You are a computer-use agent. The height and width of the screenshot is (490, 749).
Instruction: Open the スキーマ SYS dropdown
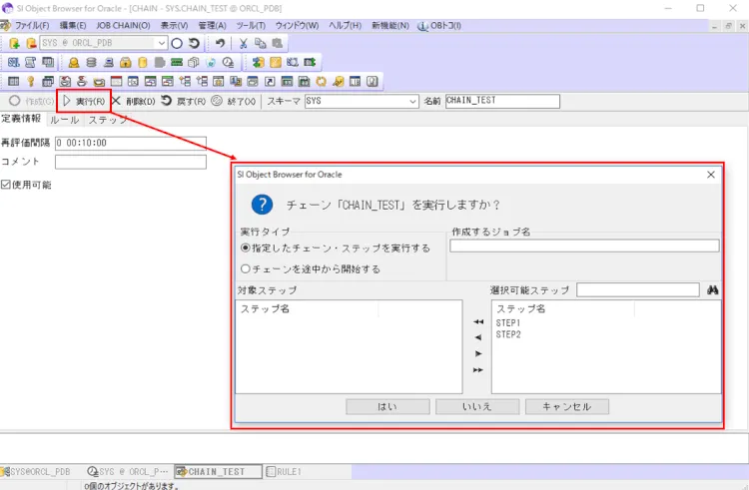pyautogui.click(x=412, y=101)
